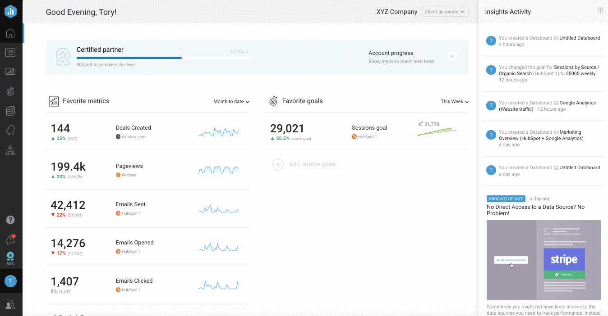The width and height of the screenshot is (608, 316).
Task: Open the Stripe product update thumbnail
Action: (544, 260)
